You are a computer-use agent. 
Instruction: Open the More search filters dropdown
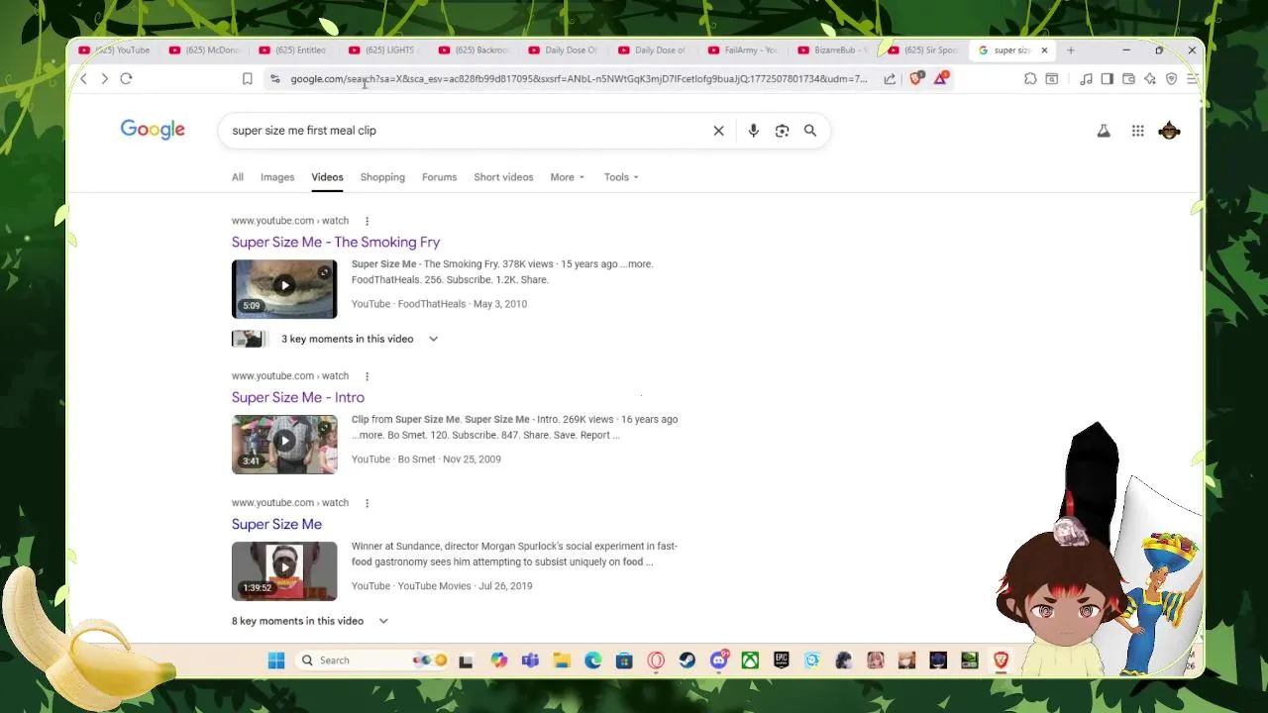[x=568, y=177]
